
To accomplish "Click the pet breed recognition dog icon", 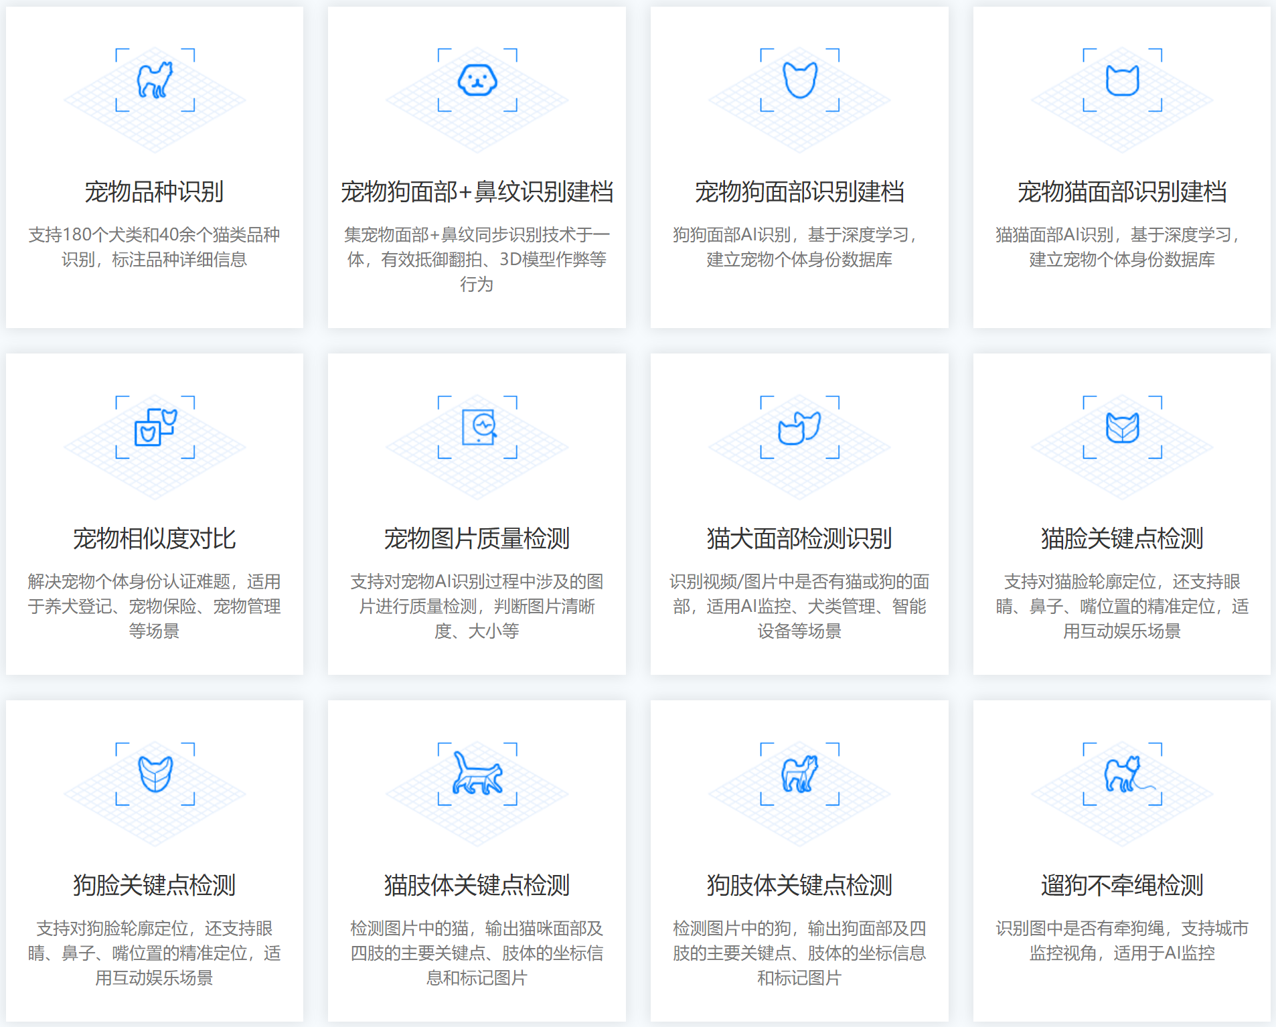I will click(155, 80).
